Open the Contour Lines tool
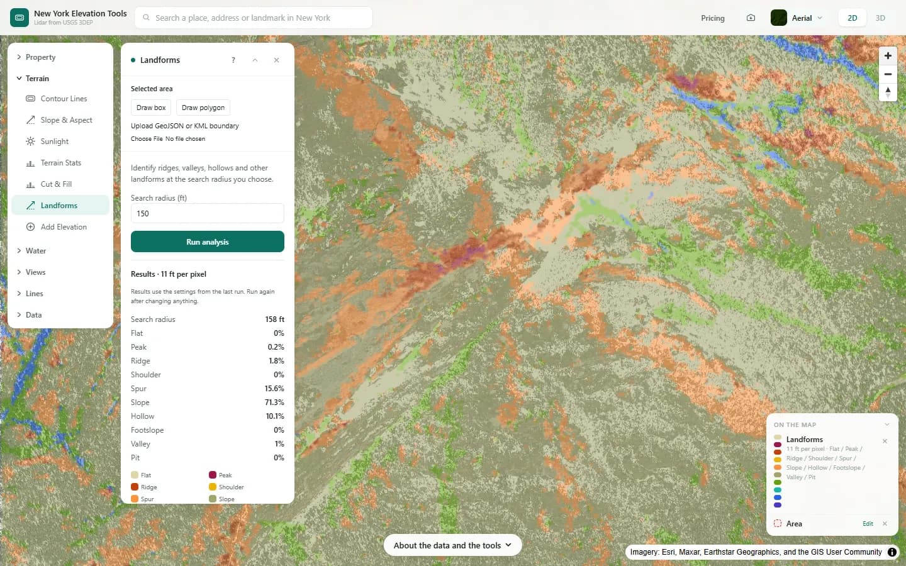This screenshot has width=906, height=566. pyautogui.click(x=60, y=99)
